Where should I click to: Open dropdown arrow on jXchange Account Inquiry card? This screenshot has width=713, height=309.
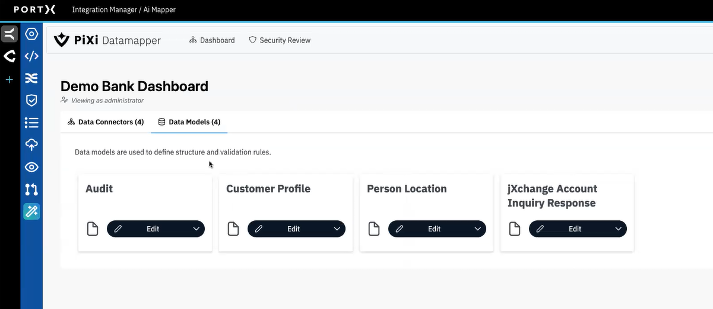(619, 229)
